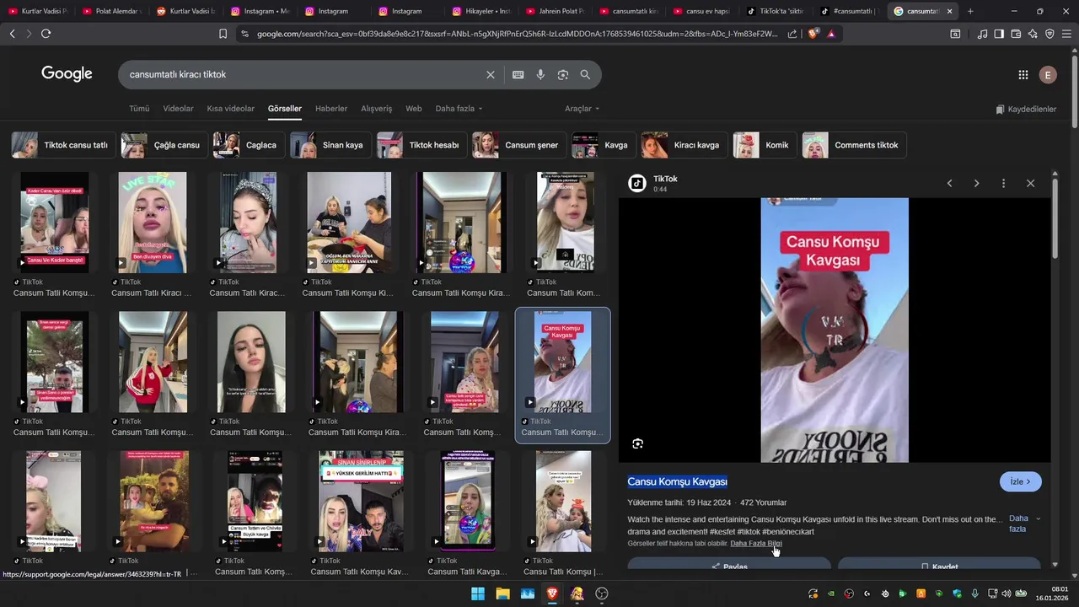1079x607 pixels.
Task: Open the Google account avatar E
Action: coord(1048,74)
